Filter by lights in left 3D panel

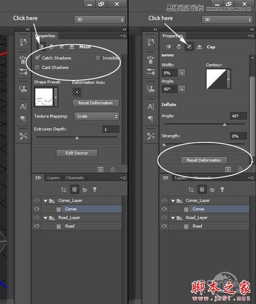[x=95, y=189]
